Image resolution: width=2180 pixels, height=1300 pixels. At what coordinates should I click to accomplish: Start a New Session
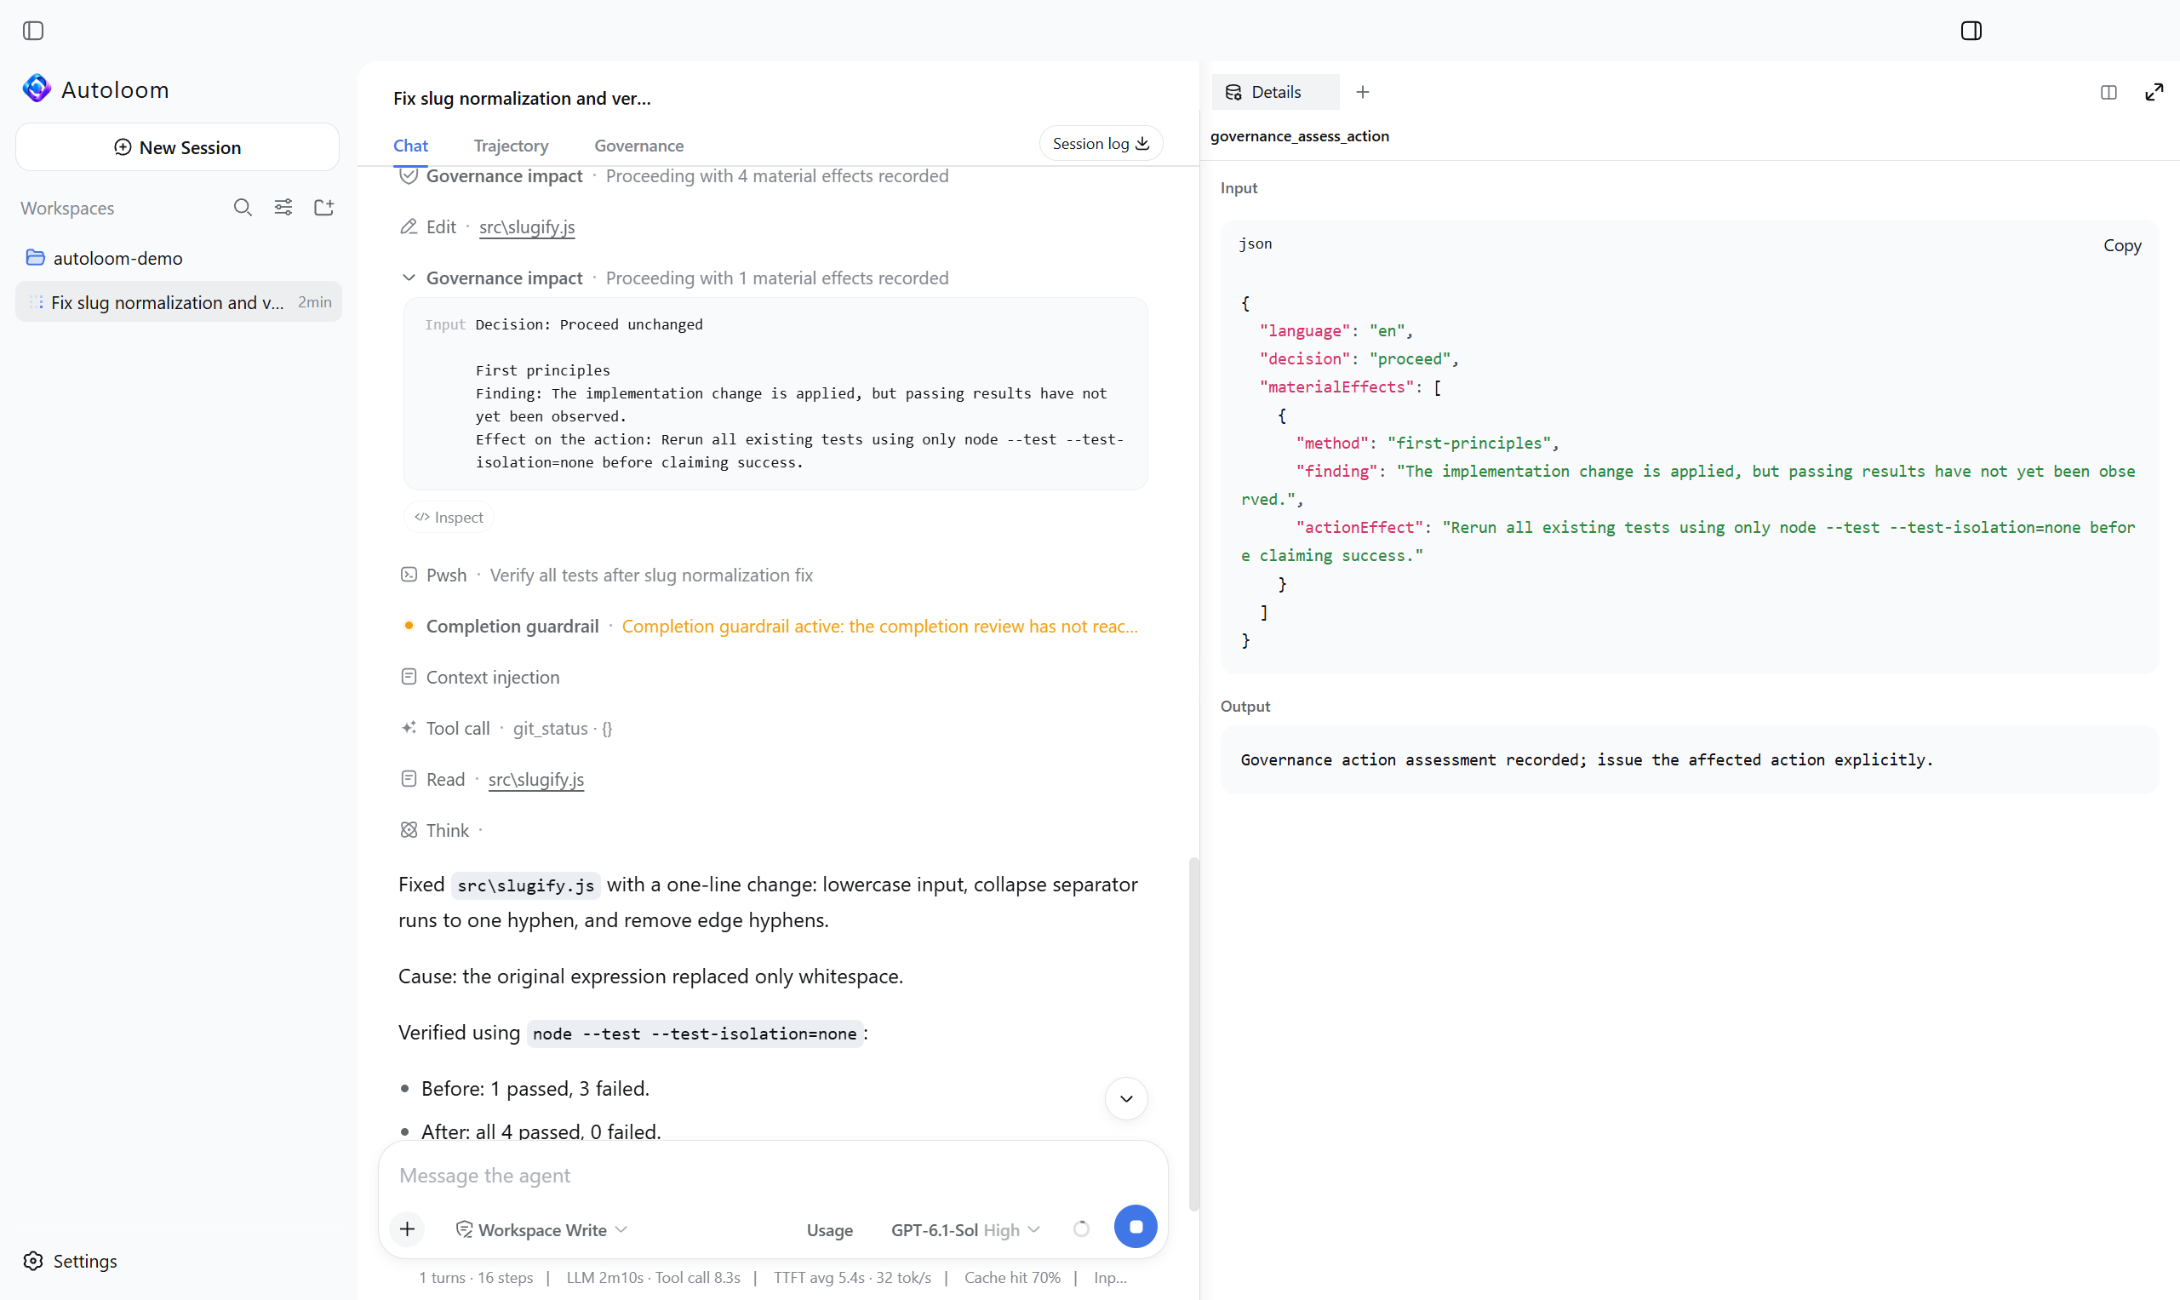(x=177, y=147)
